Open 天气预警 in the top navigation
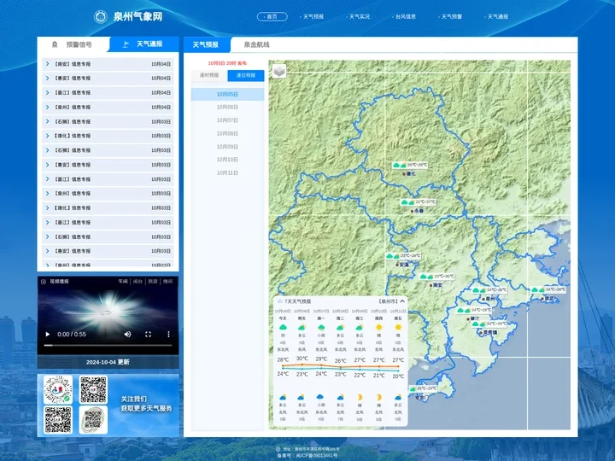The image size is (615, 461). pos(451,16)
